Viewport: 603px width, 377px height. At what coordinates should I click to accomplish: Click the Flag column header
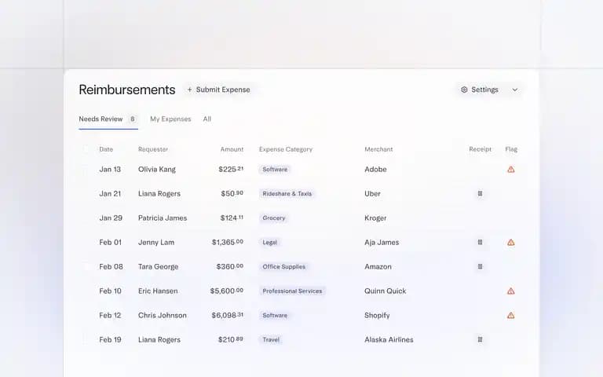pyautogui.click(x=511, y=149)
